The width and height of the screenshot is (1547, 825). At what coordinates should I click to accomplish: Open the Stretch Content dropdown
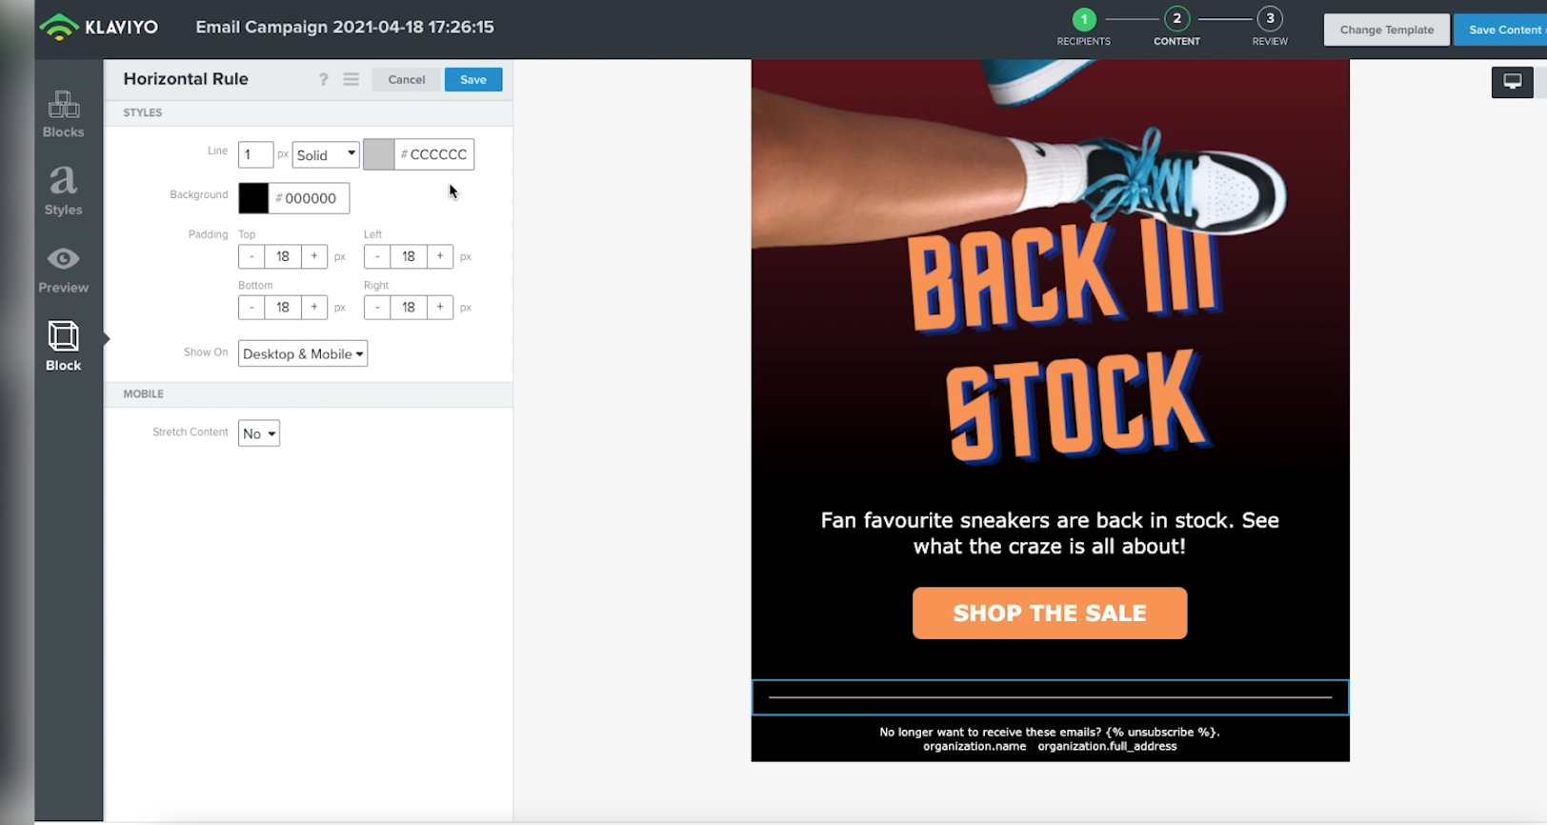coord(259,433)
